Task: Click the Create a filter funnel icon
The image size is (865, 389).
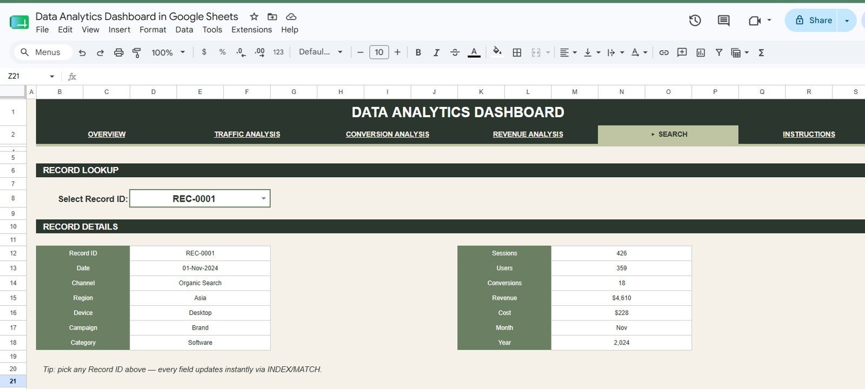Action: pyautogui.click(x=719, y=52)
